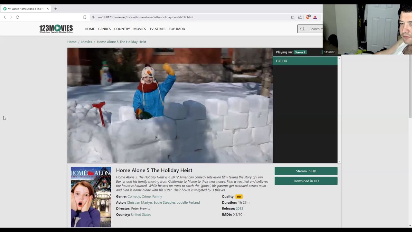The height and width of the screenshot is (232, 412).
Task: Close the Home Alone 5 browser tab
Action: click(x=48, y=9)
